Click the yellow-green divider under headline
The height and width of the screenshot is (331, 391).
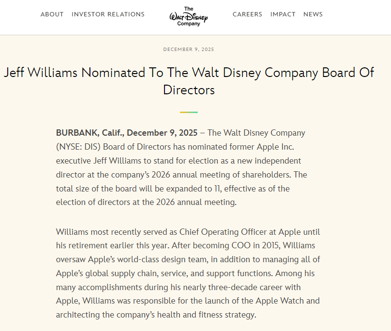[x=189, y=112]
